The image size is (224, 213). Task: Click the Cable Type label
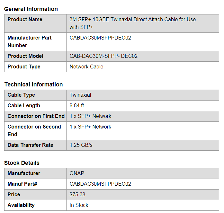coord(21,95)
